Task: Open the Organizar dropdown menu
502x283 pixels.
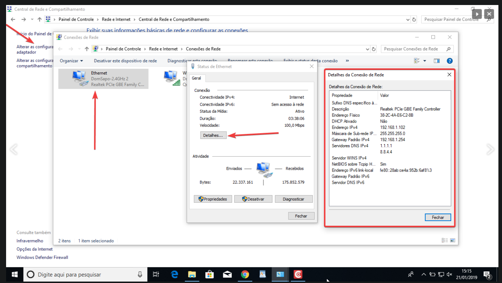Action: point(71,61)
